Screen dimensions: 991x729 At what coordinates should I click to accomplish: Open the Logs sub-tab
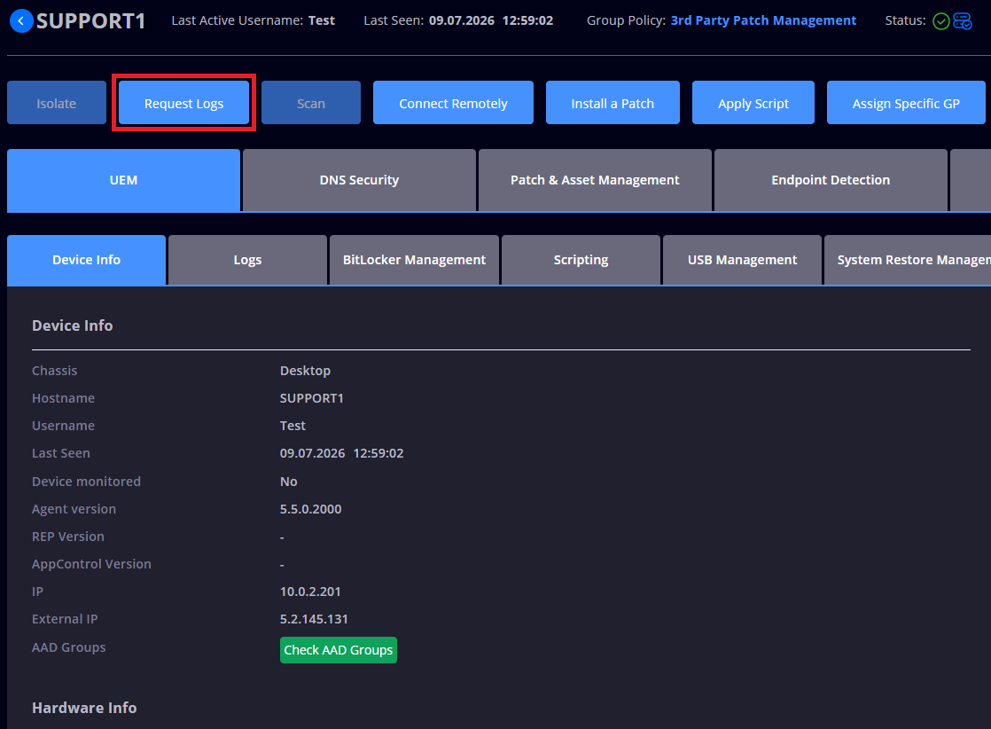[x=248, y=260]
